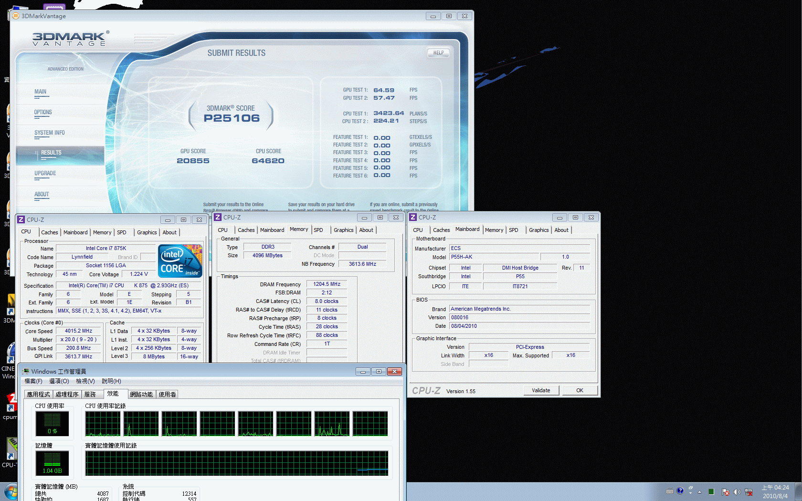Click the CPU-Z icon in the Mainboard tab window
The image size is (802, 501).
coord(413,217)
